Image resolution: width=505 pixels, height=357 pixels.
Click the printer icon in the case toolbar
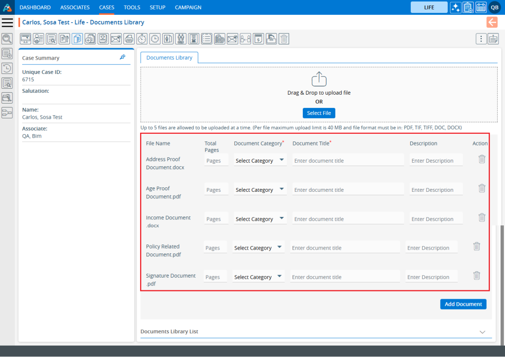point(129,39)
